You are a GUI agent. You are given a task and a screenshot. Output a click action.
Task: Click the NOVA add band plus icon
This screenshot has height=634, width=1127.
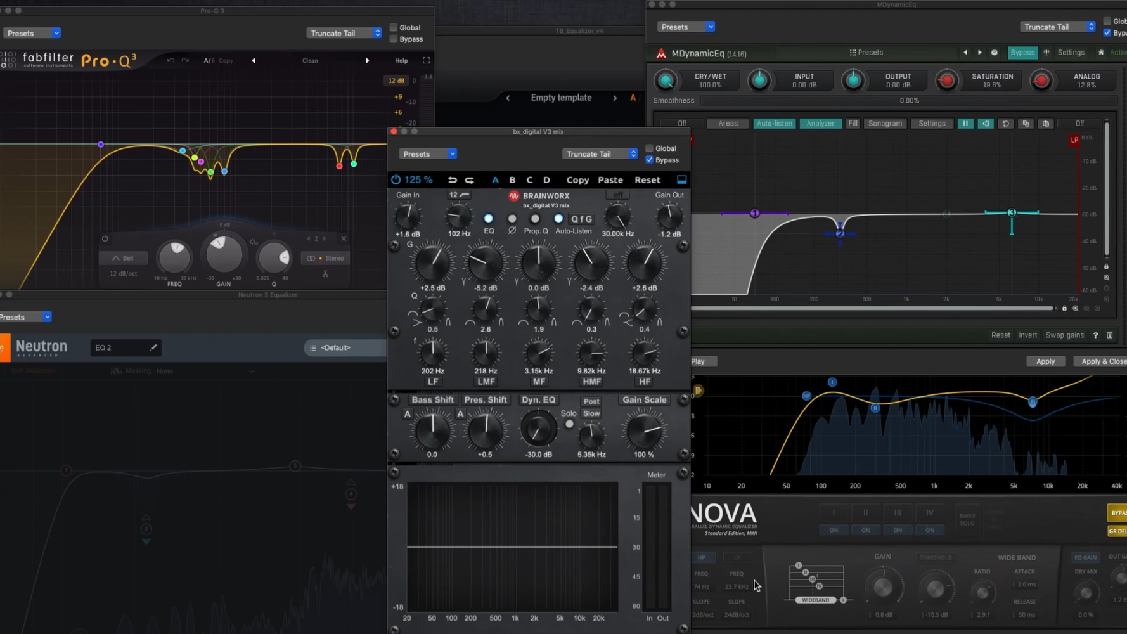tap(843, 600)
